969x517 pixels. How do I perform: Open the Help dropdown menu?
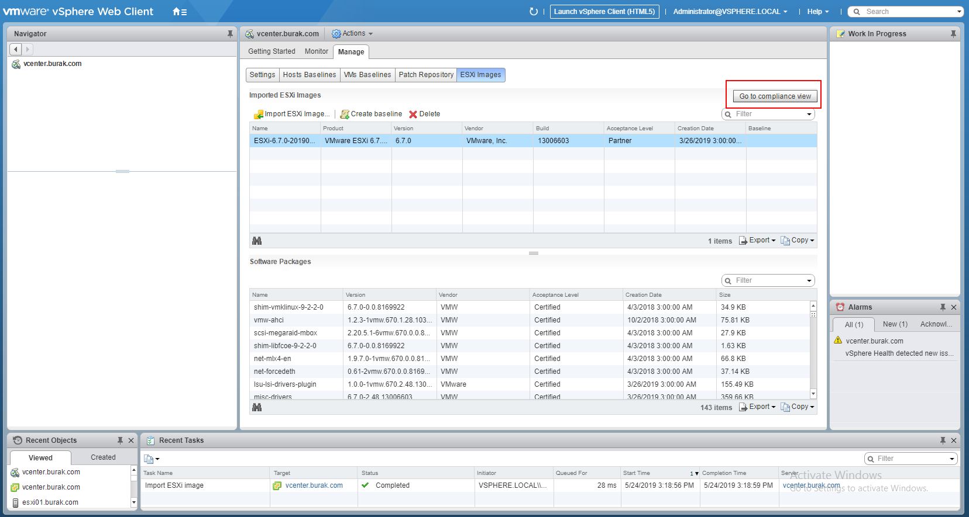(817, 12)
